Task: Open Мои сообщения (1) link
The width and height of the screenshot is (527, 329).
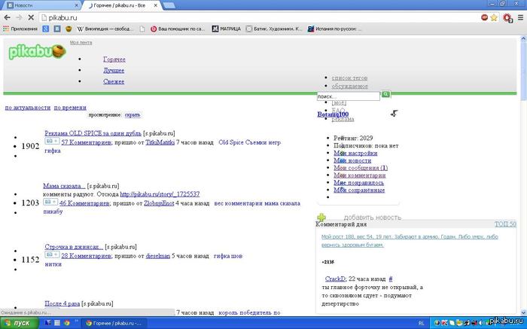Action: (361, 168)
